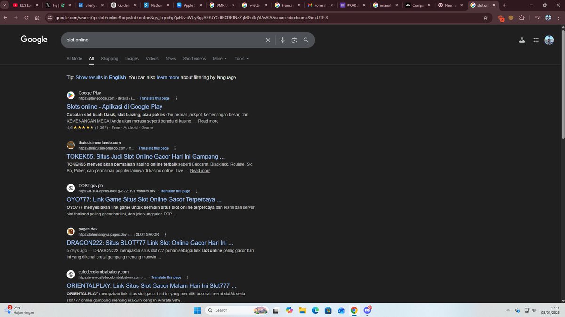Switch to the France browser tab
Viewport: 565px width, 317px height.
(287, 5)
